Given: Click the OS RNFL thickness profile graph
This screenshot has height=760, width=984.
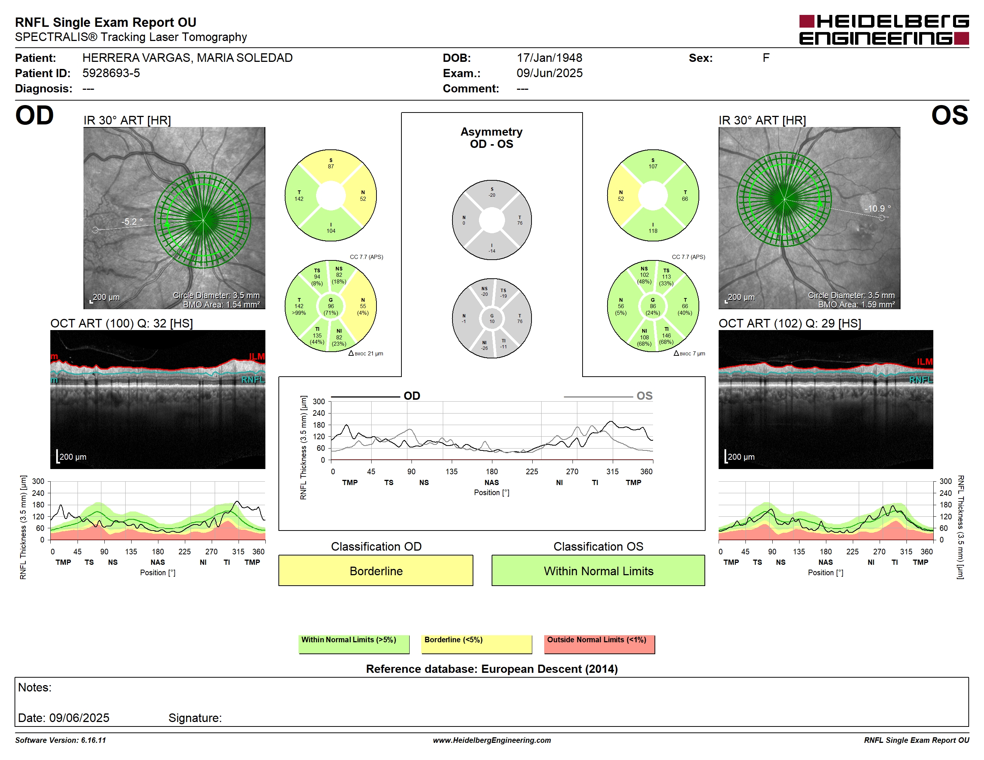Looking at the screenshot, I should click(x=826, y=510).
